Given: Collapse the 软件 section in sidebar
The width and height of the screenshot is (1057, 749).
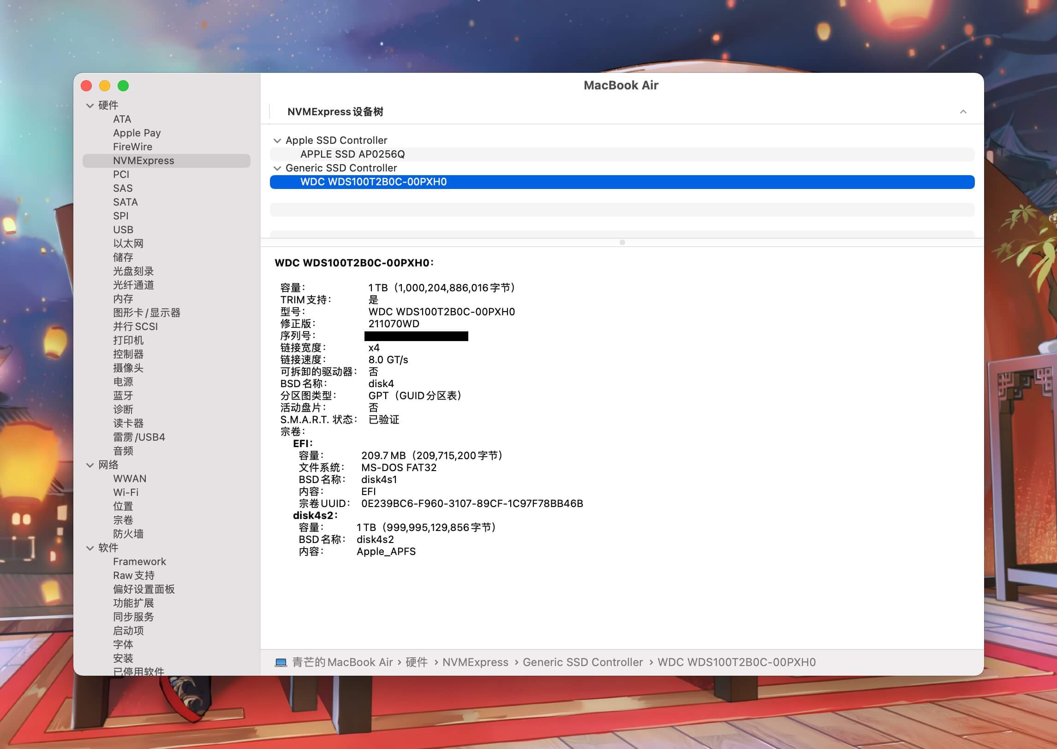Looking at the screenshot, I should point(90,548).
